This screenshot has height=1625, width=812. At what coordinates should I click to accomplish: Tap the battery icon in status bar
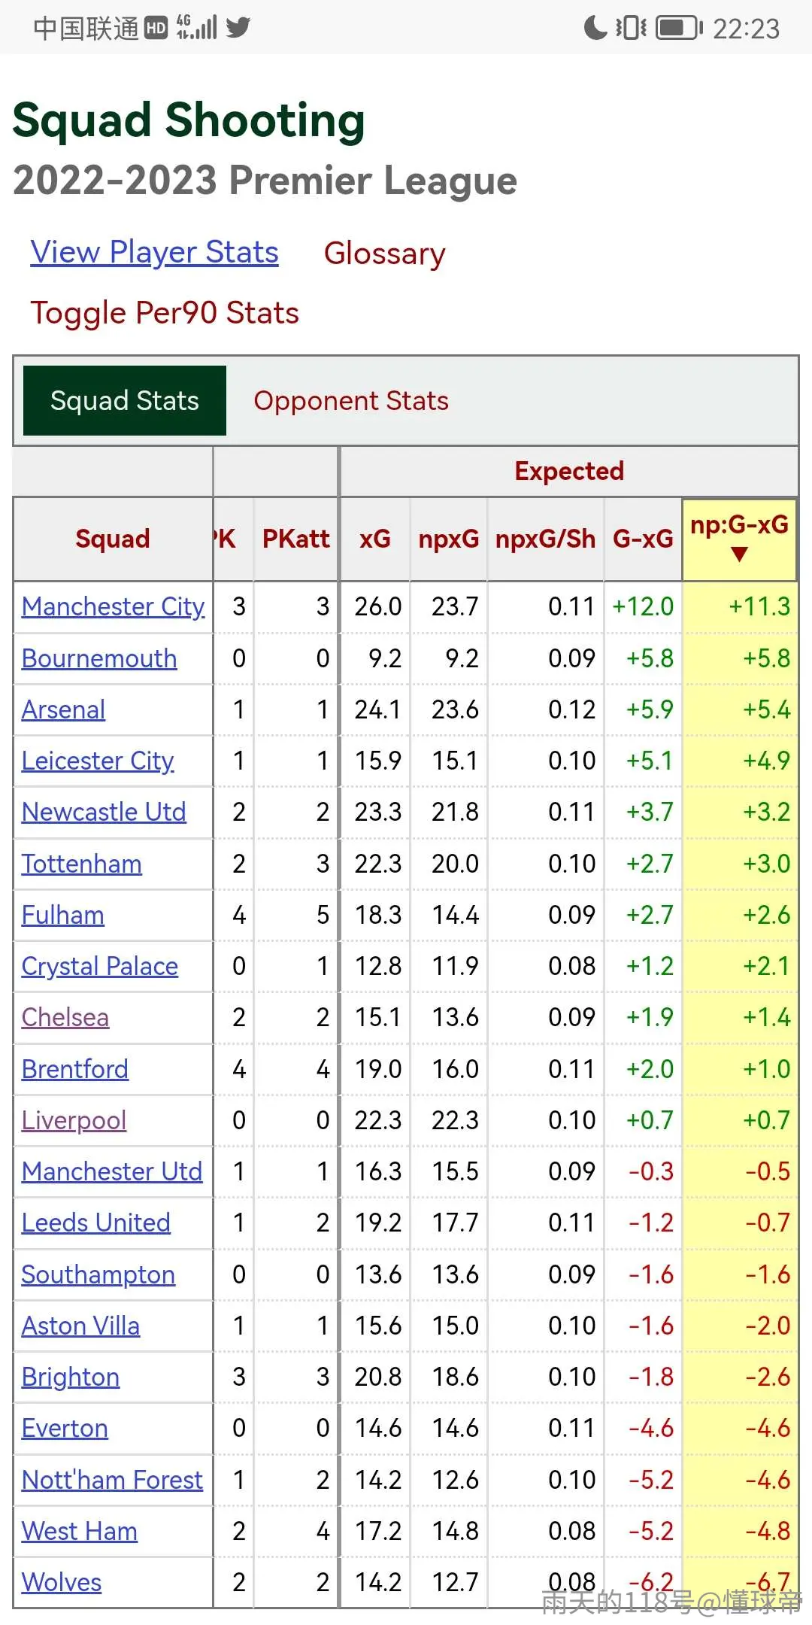pyautogui.click(x=679, y=29)
